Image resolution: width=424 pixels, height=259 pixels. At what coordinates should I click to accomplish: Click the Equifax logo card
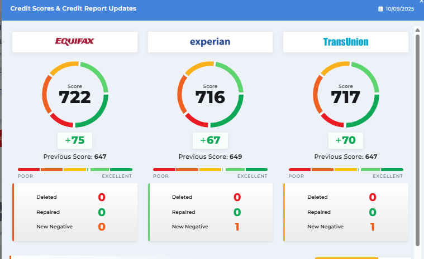(75, 42)
